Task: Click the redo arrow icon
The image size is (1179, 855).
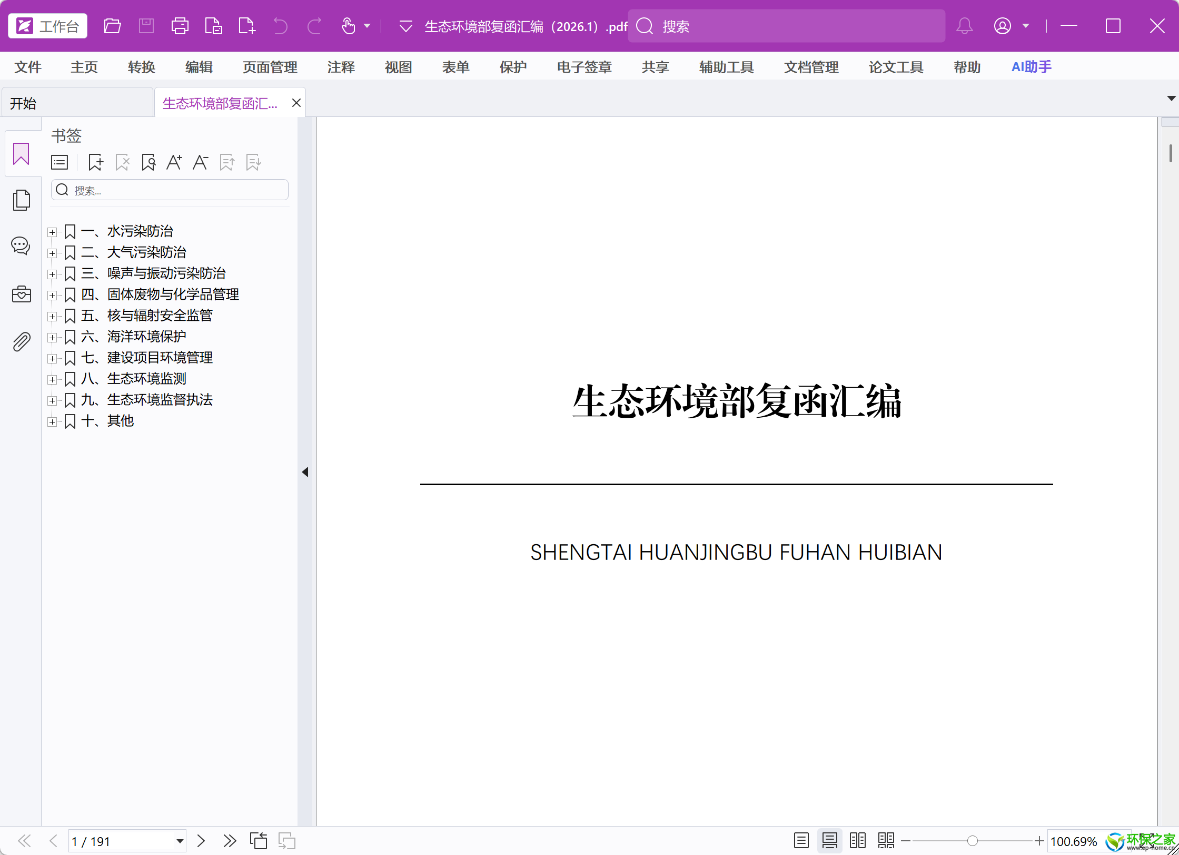Action: (x=314, y=26)
